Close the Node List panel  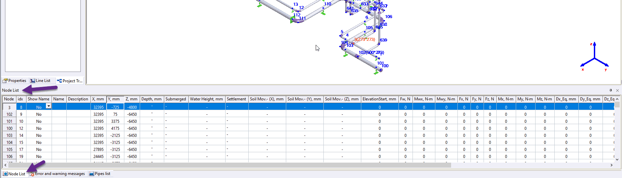[617, 90]
